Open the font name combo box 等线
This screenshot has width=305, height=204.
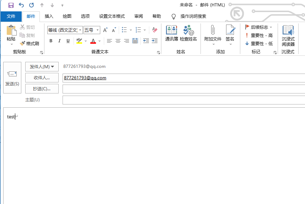point(65,30)
